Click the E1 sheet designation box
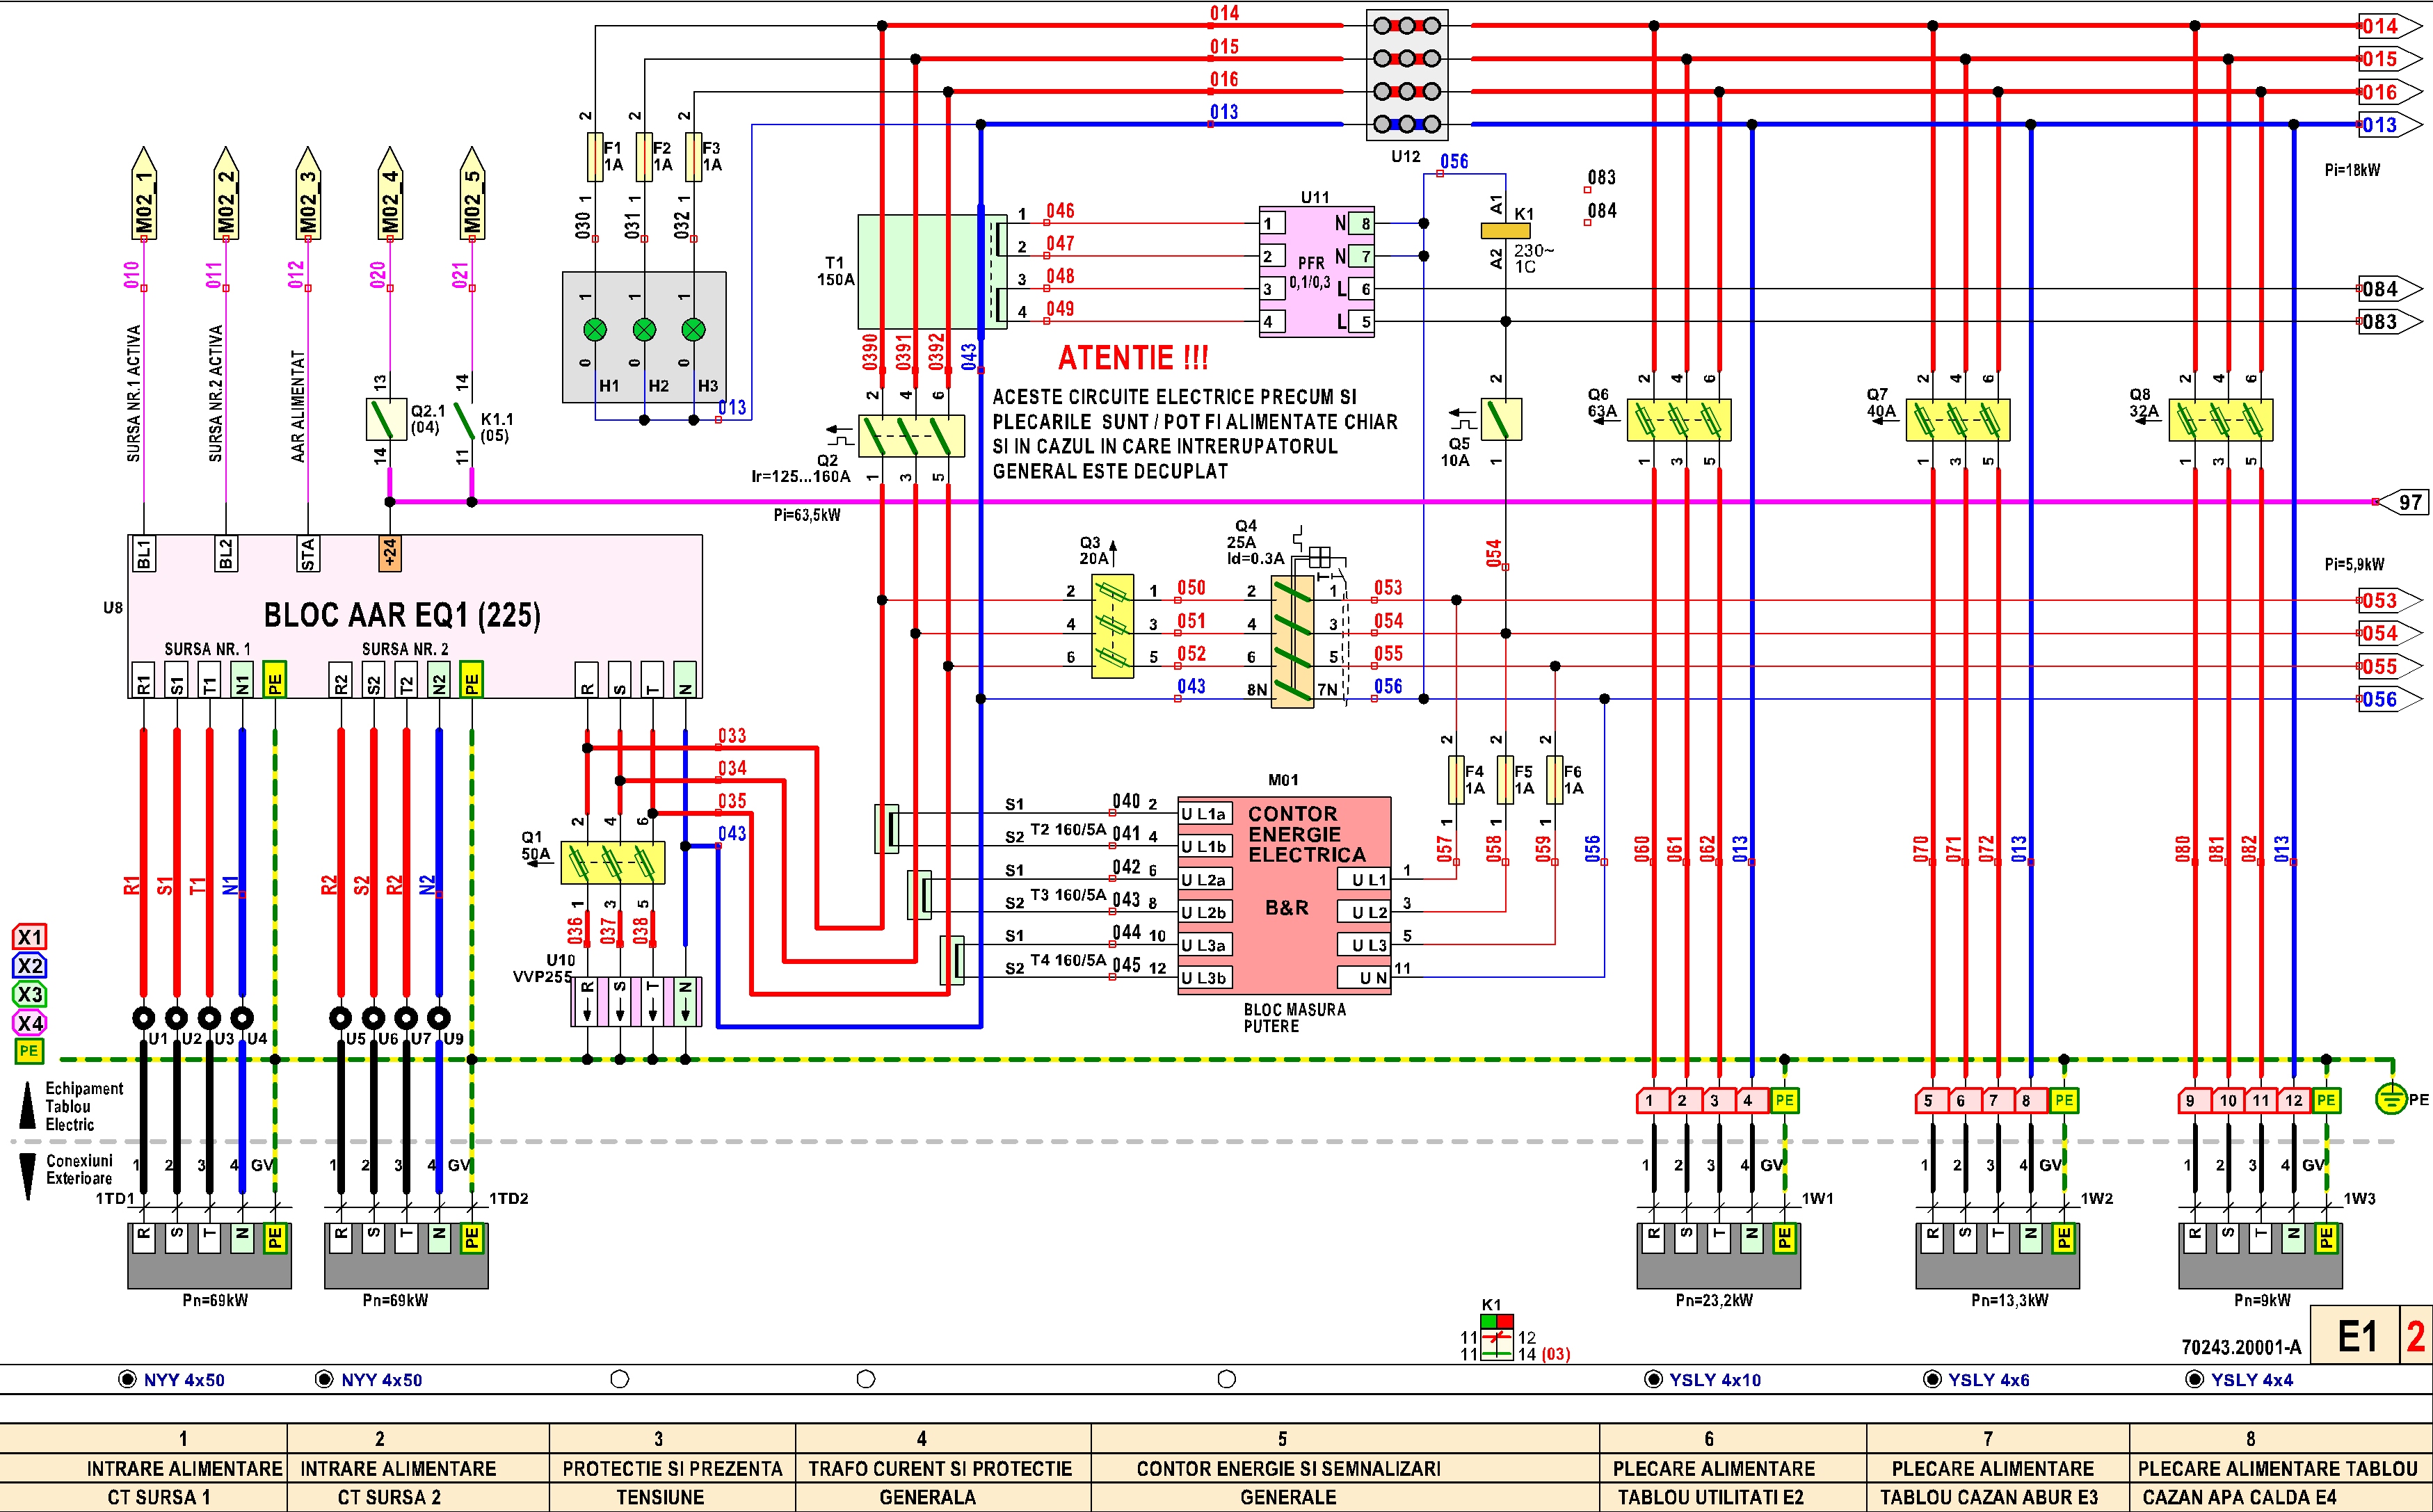This screenshot has width=2433, height=1512. pos(2355,1335)
